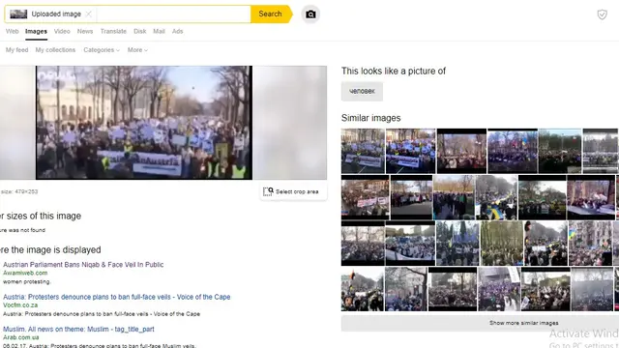Screen dimensions: 619x348
Task: Click the large uploaded protest image
Action: [x=144, y=123]
